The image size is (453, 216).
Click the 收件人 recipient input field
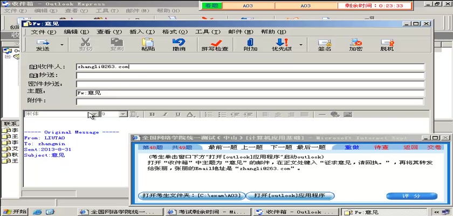tap(250, 67)
